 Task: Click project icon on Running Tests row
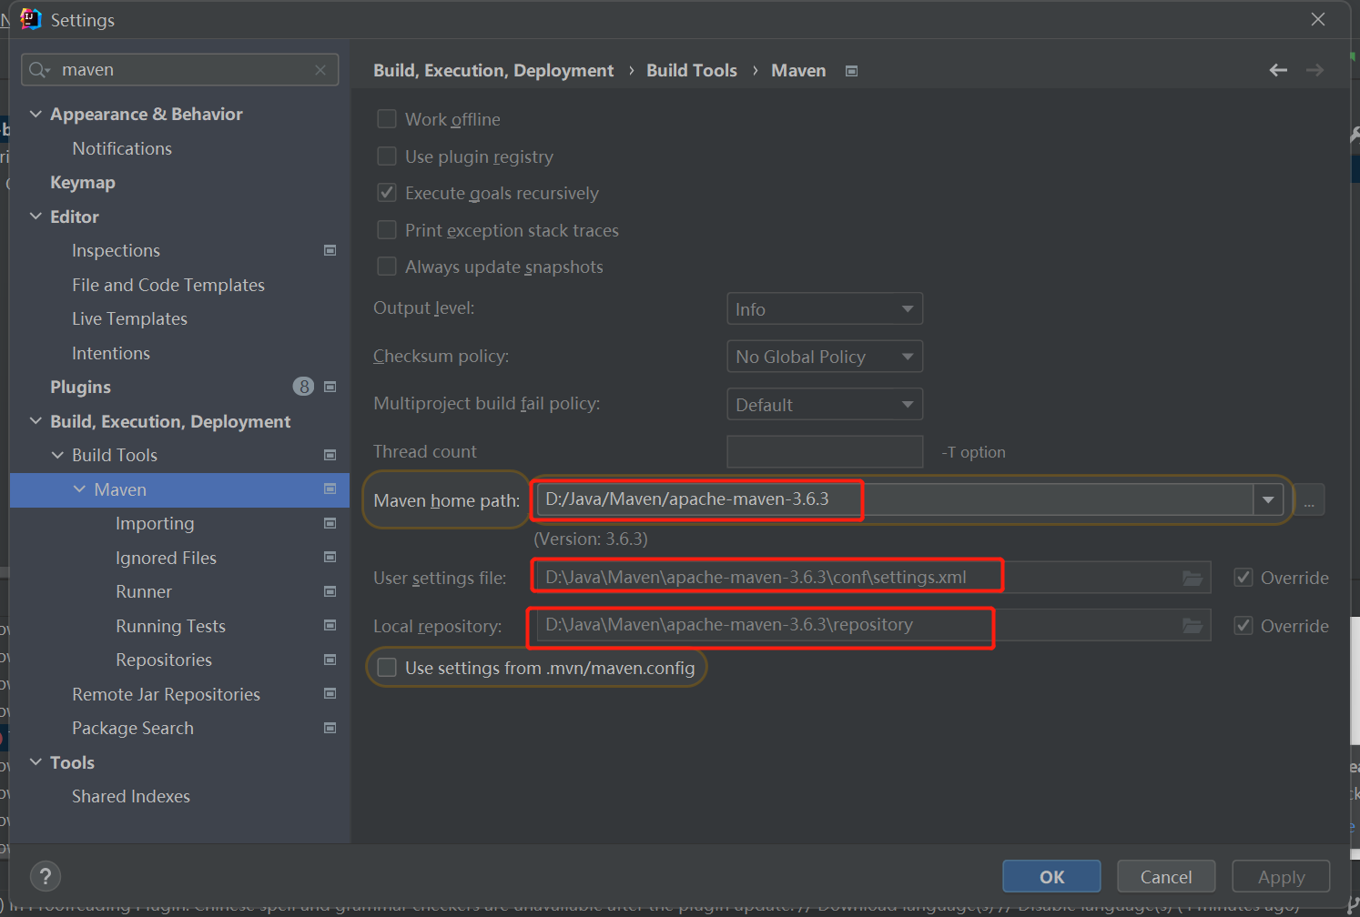tap(330, 626)
